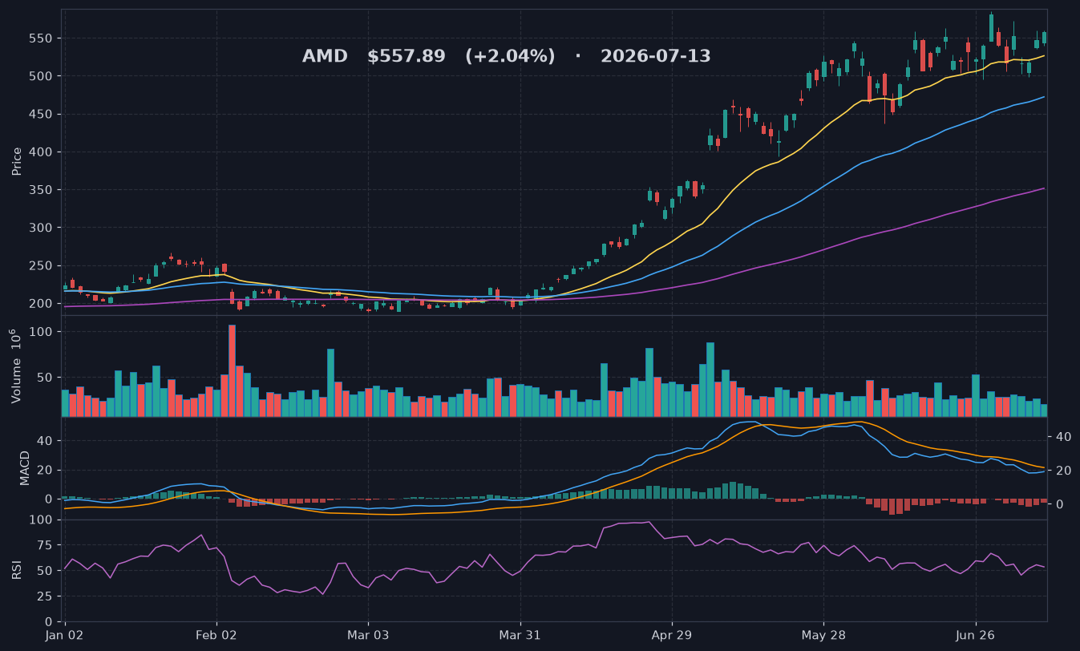Select the 100 tick on Volume axis
Image resolution: width=1080 pixels, height=651 pixels.
point(41,332)
